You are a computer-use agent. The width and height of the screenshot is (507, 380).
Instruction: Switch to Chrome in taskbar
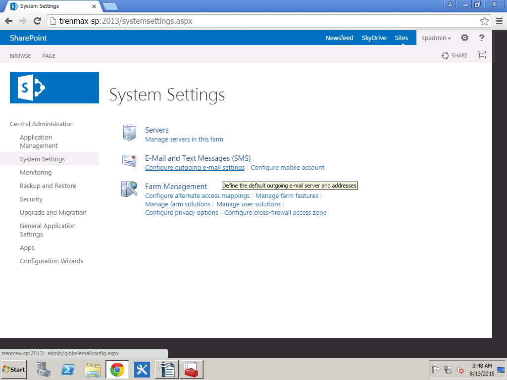117,369
